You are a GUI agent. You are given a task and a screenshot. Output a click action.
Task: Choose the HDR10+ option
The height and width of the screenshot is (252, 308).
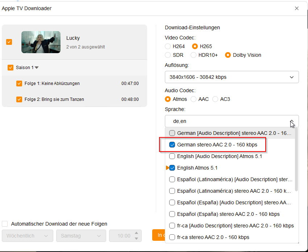coord(193,55)
